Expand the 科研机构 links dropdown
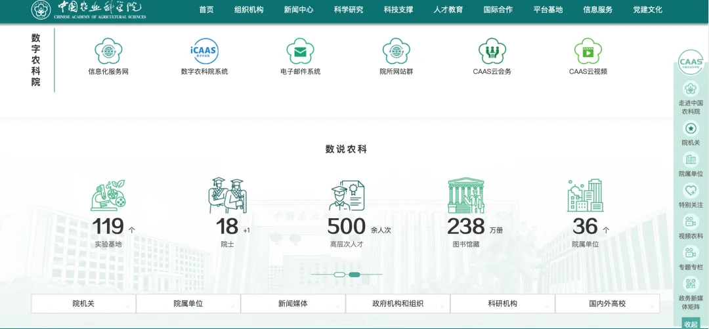This screenshot has height=329, width=709. (503, 303)
